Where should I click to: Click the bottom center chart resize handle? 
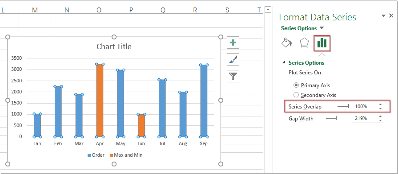click(x=114, y=164)
